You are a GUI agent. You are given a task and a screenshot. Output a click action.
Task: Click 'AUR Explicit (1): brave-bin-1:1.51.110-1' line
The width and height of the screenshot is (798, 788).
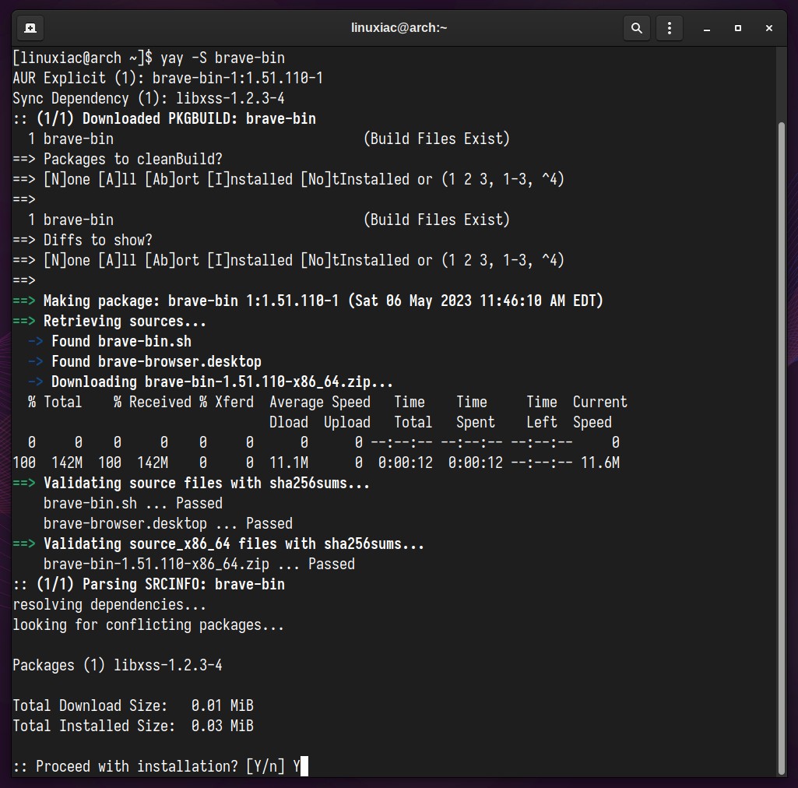[x=168, y=78]
